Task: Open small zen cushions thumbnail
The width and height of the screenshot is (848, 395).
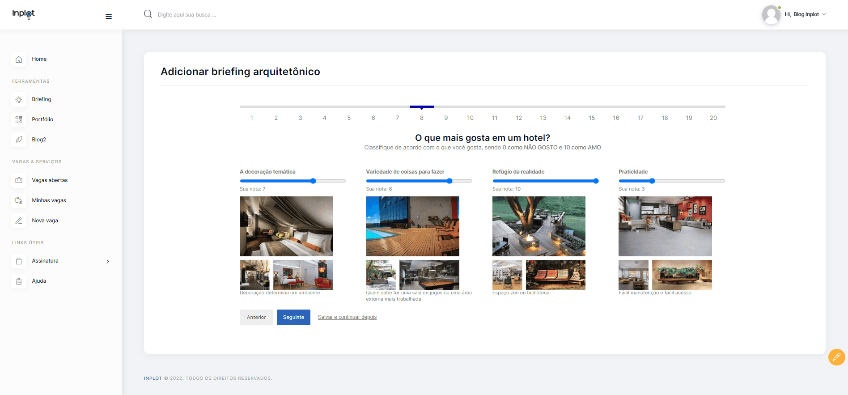Action: [x=555, y=275]
